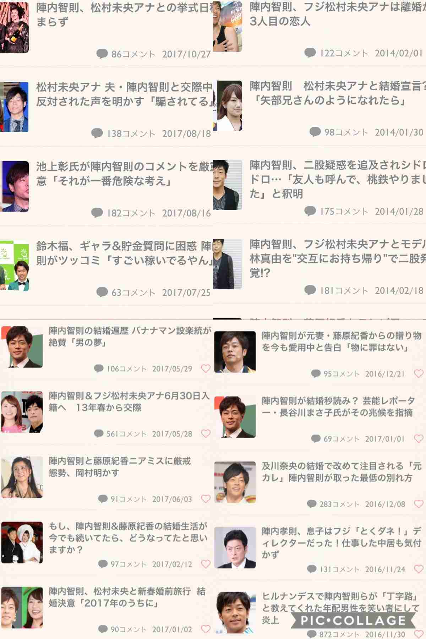Tap the heart icon beside 2017/05/29 article

coord(206,368)
